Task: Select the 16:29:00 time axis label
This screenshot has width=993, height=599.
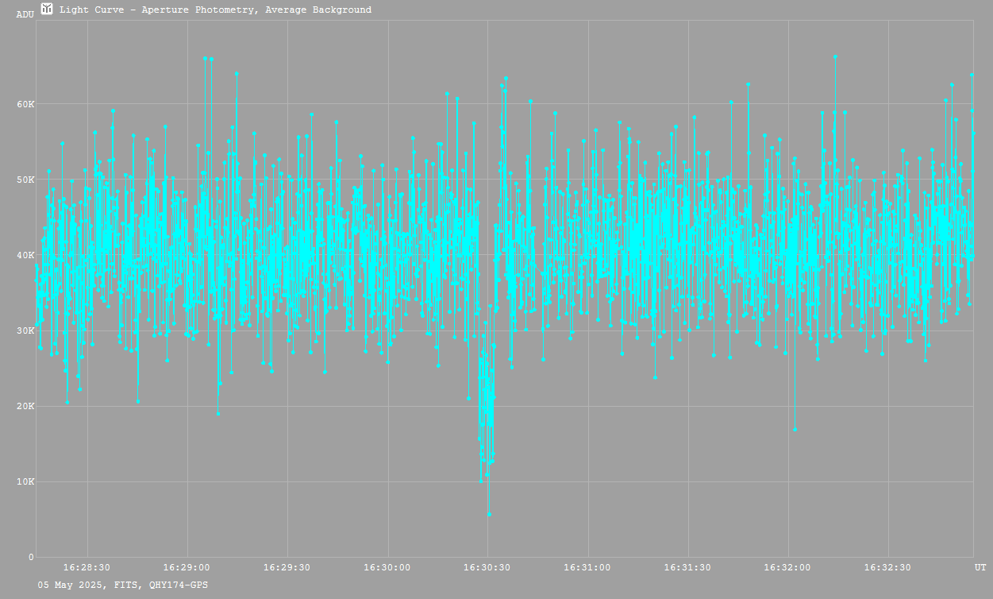Action: tap(187, 567)
